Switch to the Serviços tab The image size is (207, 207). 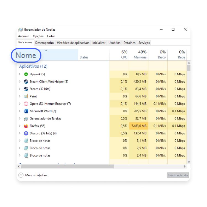(144, 43)
